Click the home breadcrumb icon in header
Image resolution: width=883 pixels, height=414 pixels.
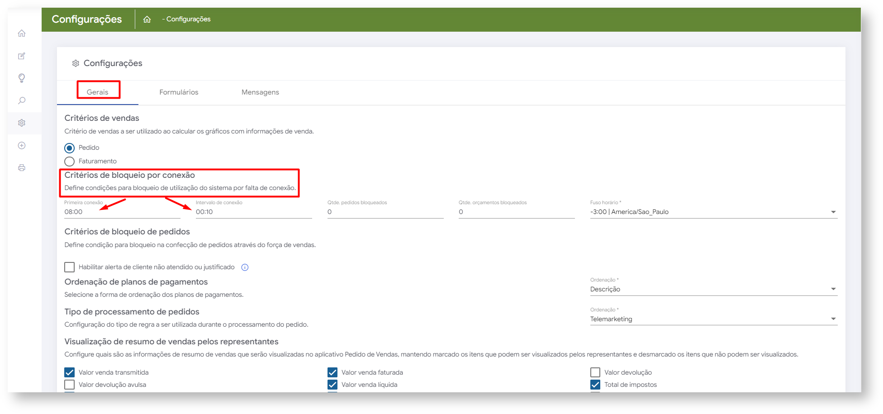(x=147, y=19)
